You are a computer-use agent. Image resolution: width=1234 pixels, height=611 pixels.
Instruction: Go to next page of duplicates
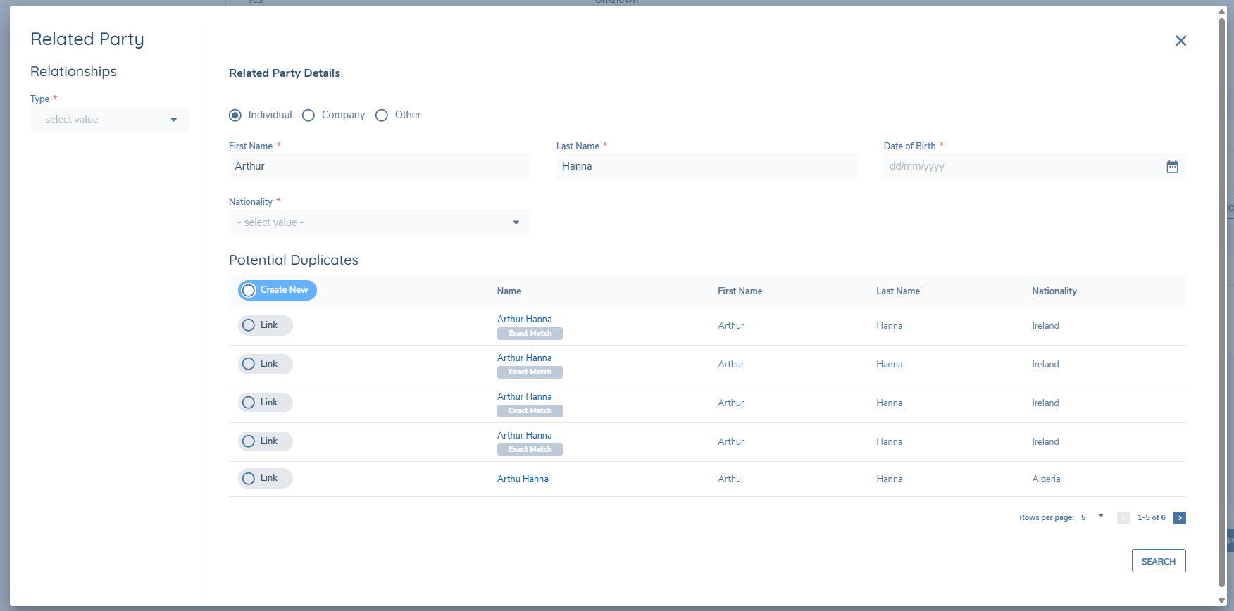pyautogui.click(x=1179, y=518)
